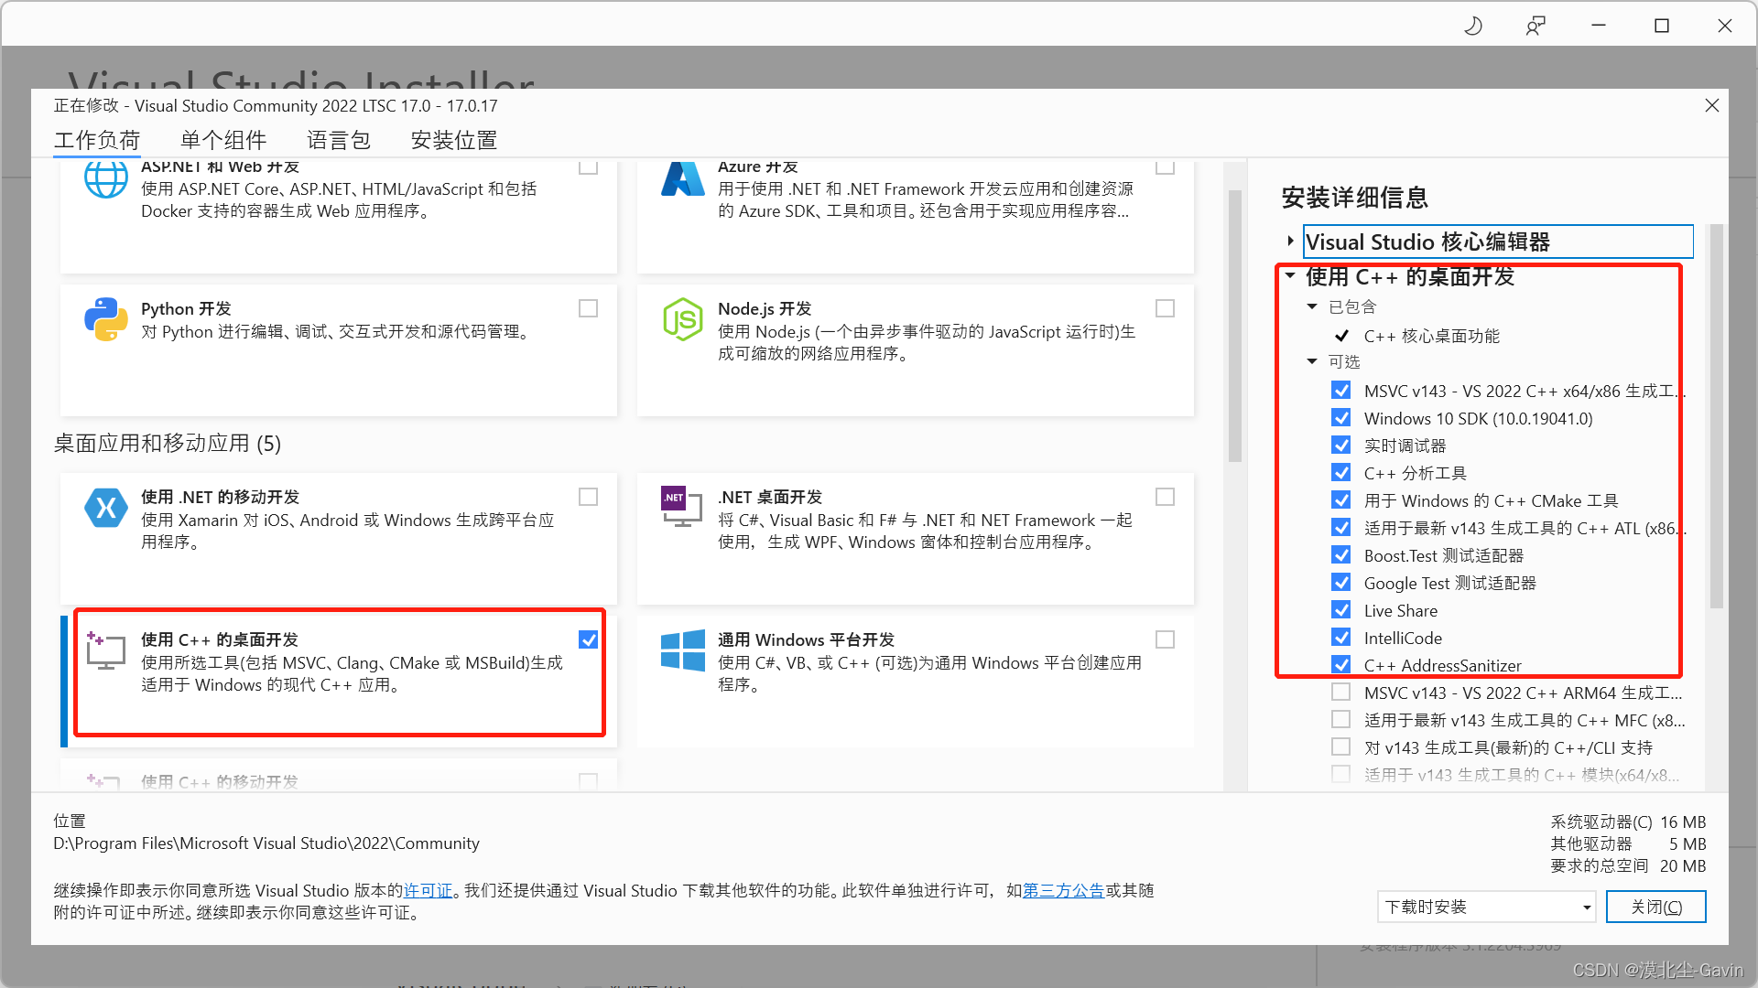Toggle dark theme moon icon in title bar
Screen dimensions: 1758x988
coord(1473,26)
